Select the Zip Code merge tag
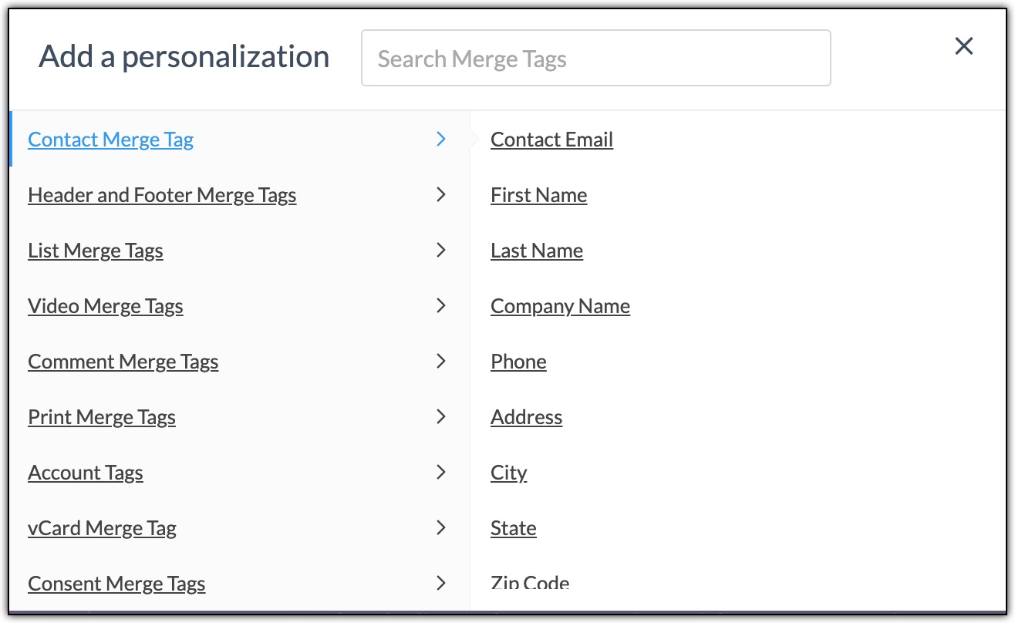Viewport: 1015px width, 623px height. point(530,584)
